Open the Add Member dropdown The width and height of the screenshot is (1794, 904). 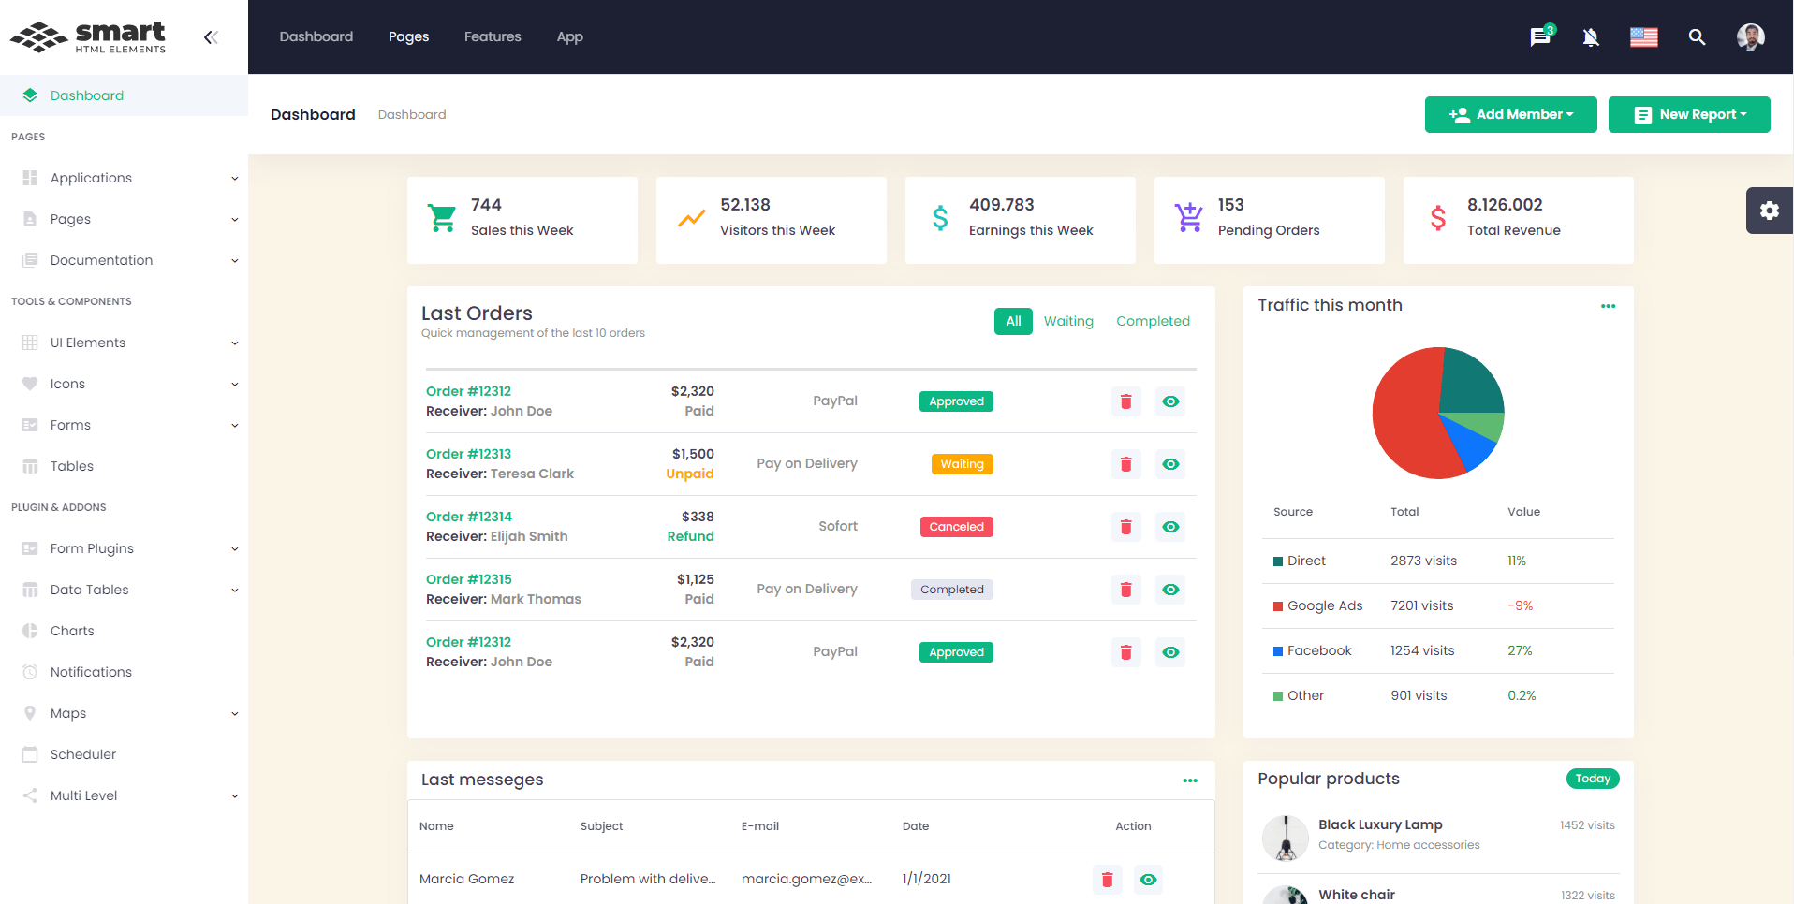1510,114
